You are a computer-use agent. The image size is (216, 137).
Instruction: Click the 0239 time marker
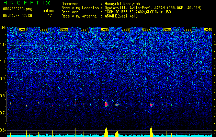[187, 29]
